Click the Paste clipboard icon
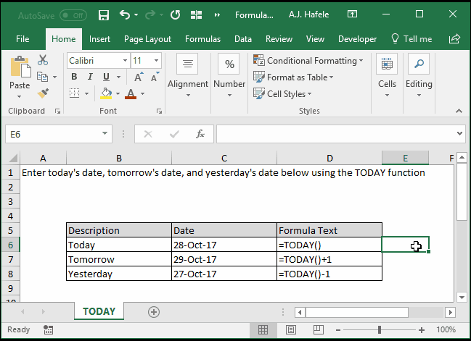The width and height of the screenshot is (471, 341). click(20, 66)
